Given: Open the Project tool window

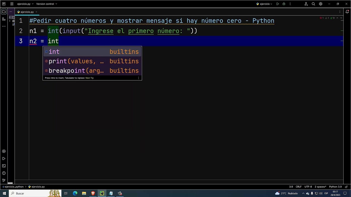Looking at the screenshot, I should click(4, 12).
